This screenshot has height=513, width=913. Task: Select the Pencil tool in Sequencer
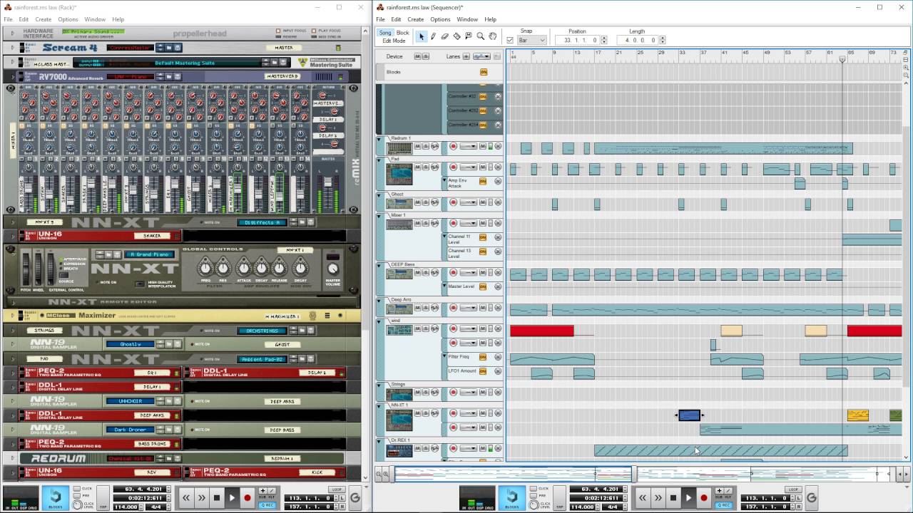[433, 36]
